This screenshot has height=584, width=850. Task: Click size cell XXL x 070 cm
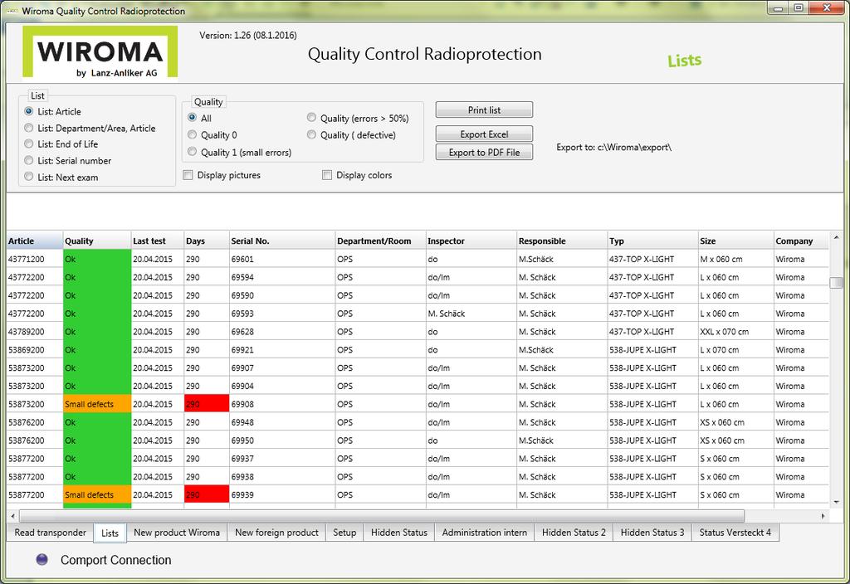(735, 331)
